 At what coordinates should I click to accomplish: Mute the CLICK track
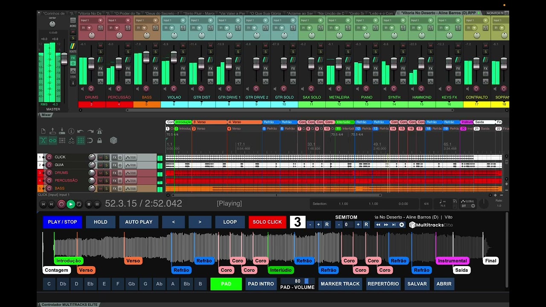(x=101, y=157)
